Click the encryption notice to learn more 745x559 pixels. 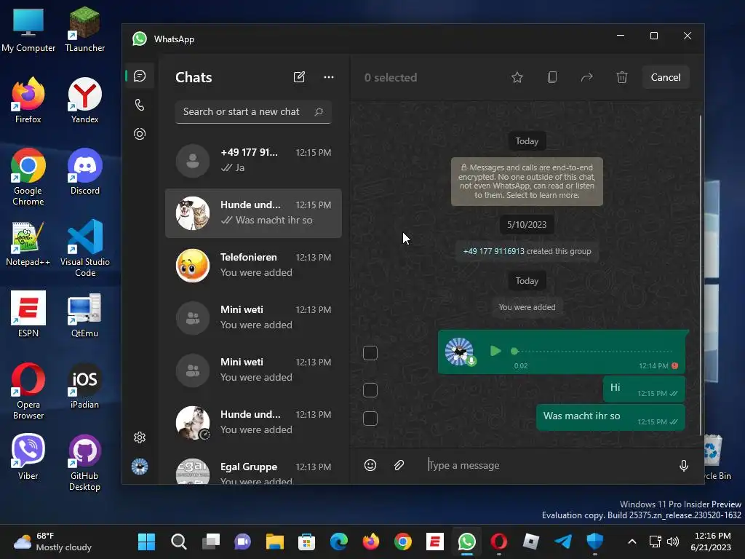[x=527, y=181]
